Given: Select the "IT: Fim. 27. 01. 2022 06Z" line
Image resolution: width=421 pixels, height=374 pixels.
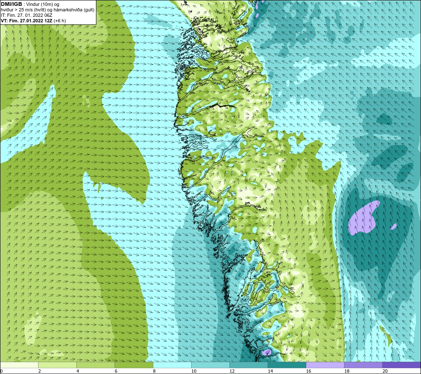Looking at the screenshot, I should [27, 15].
